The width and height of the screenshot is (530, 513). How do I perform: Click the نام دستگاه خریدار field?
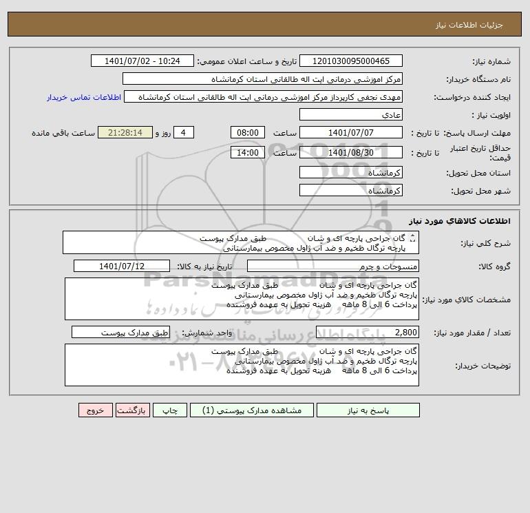pyautogui.click(x=262, y=78)
